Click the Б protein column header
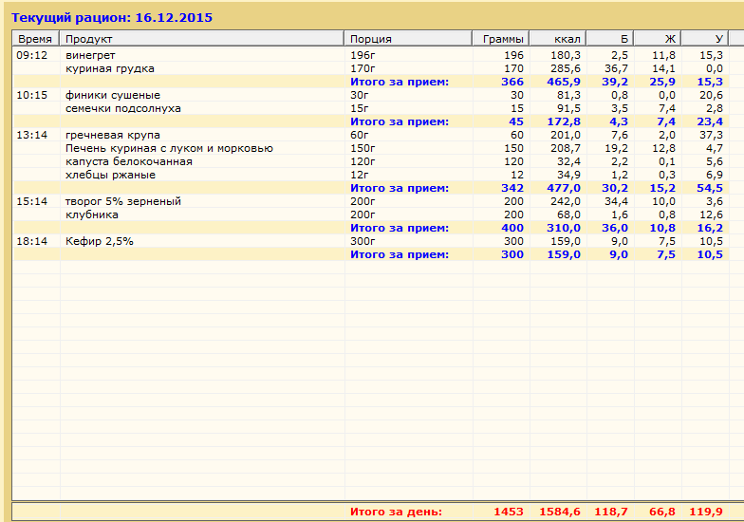The image size is (744, 522). point(610,39)
